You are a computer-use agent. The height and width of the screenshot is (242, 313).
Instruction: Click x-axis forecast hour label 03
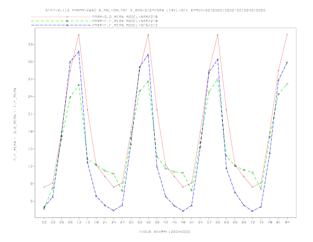(x=53, y=222)
